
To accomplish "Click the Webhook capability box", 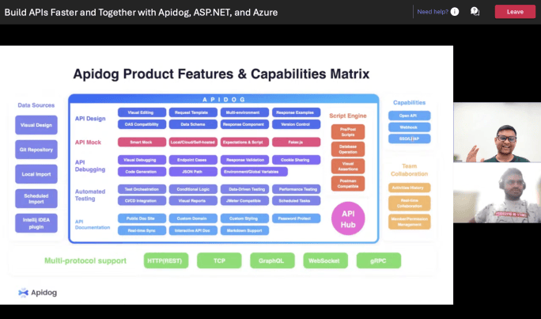I will pyautogui.click(x=409, y=127).
